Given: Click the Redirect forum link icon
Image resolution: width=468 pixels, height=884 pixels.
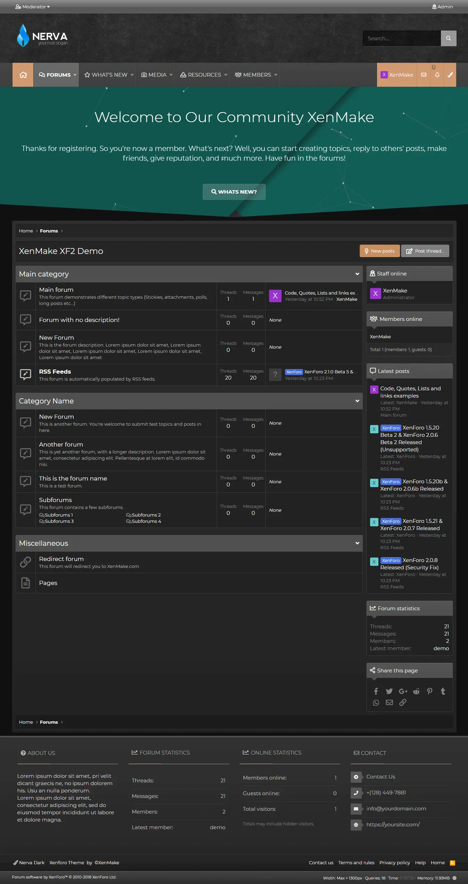Looking at the screenshot, I should (x=26, y=562).
